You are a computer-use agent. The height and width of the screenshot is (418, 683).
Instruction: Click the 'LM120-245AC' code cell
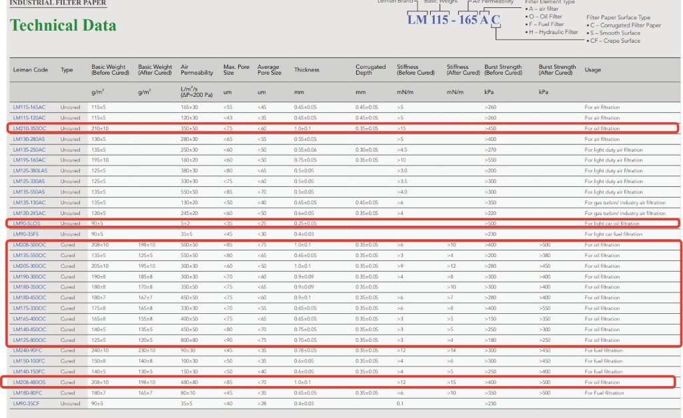29,213
